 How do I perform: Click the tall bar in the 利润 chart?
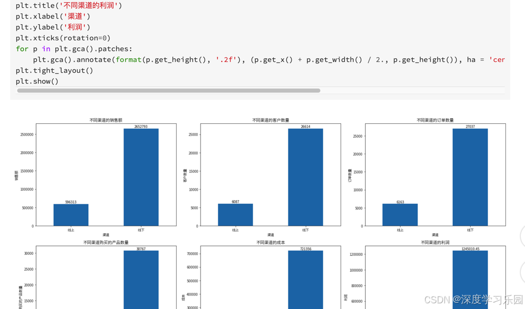470,280
